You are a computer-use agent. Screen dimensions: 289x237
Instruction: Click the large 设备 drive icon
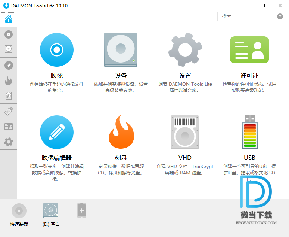click(121, 50)
